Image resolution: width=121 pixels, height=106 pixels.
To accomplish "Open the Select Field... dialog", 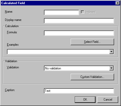I will [x=92, y=42].
